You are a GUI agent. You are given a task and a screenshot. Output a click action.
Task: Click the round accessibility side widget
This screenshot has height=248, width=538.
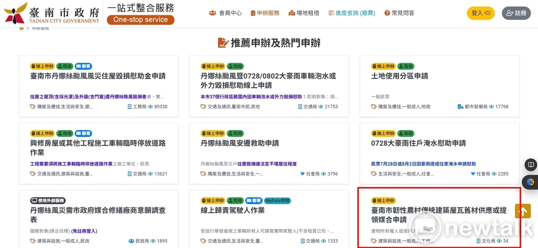click(x=530, y=182)
